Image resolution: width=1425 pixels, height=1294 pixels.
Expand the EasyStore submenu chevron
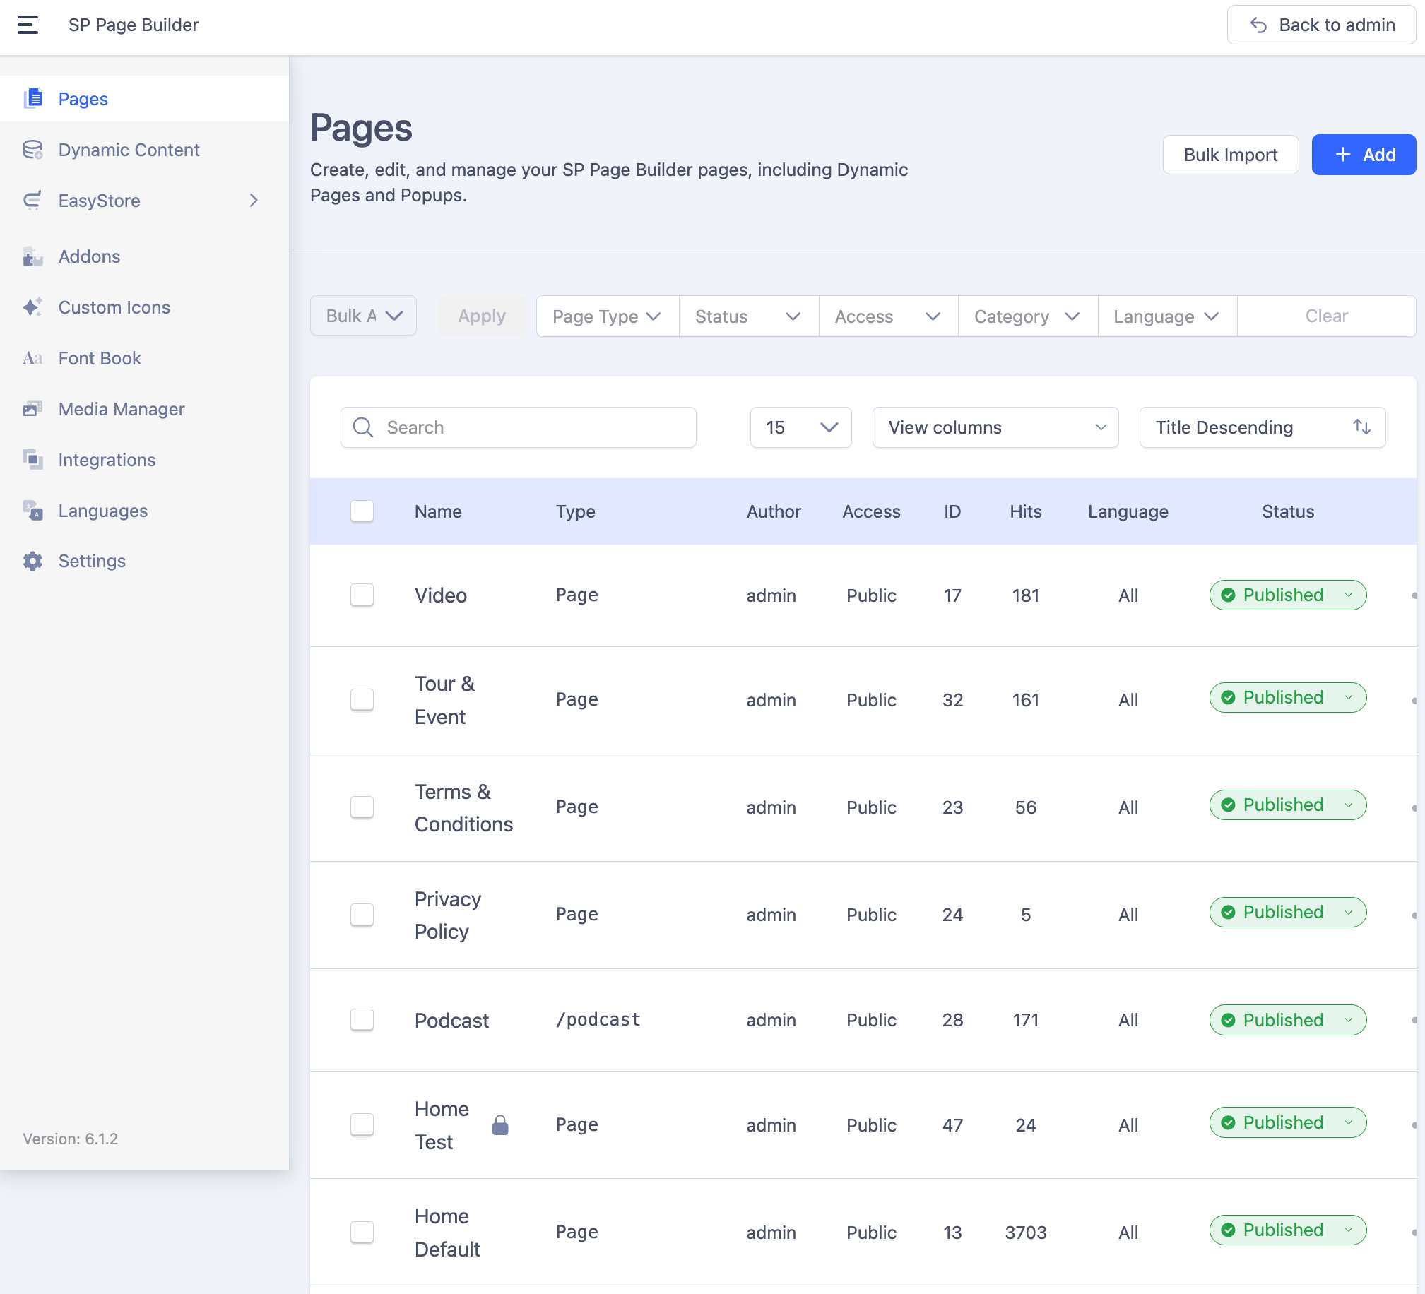tap(254, 201)
